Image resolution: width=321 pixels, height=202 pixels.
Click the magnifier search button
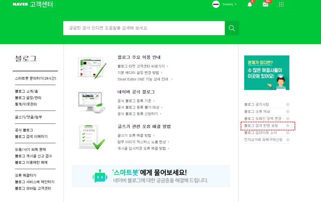pos(232,28)
